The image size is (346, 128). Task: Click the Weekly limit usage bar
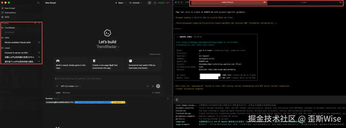click(210, 78)
